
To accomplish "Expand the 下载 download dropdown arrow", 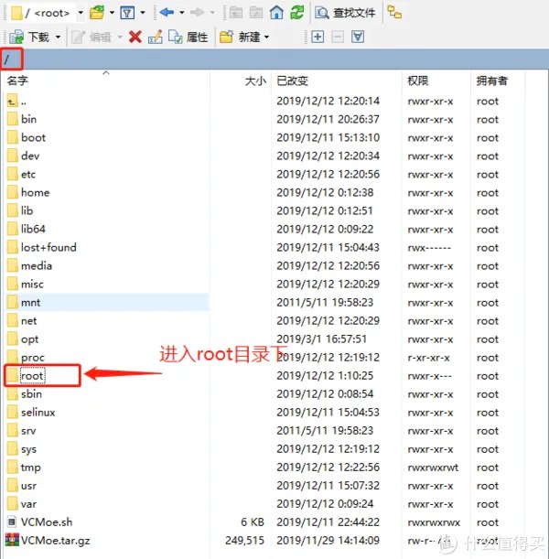I will pyautogui.click(x=59, y=37).
